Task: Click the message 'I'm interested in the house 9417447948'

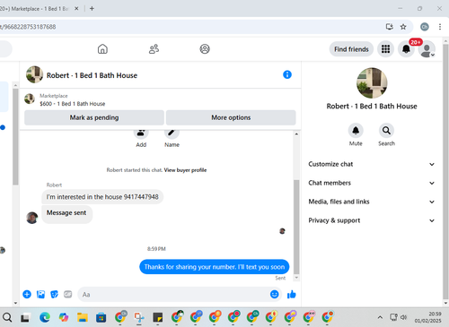Action: coord(102,197)
